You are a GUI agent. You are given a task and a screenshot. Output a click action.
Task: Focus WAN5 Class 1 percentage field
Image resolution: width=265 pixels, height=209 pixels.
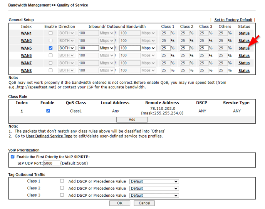[166, 48]
